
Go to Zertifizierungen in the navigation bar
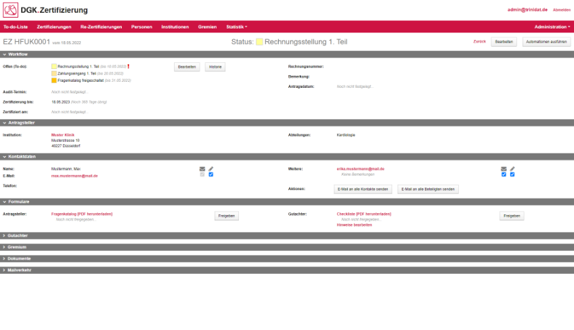pyautogui.click(x=54, y=26)
